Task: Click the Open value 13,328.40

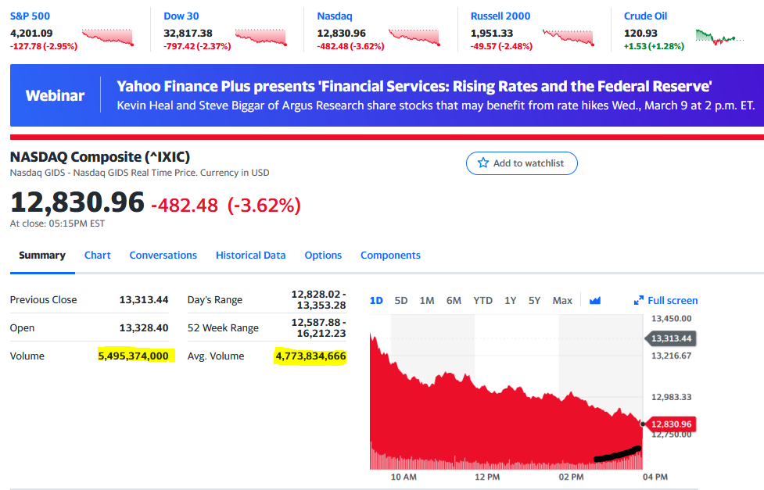Action: point(144,327)
